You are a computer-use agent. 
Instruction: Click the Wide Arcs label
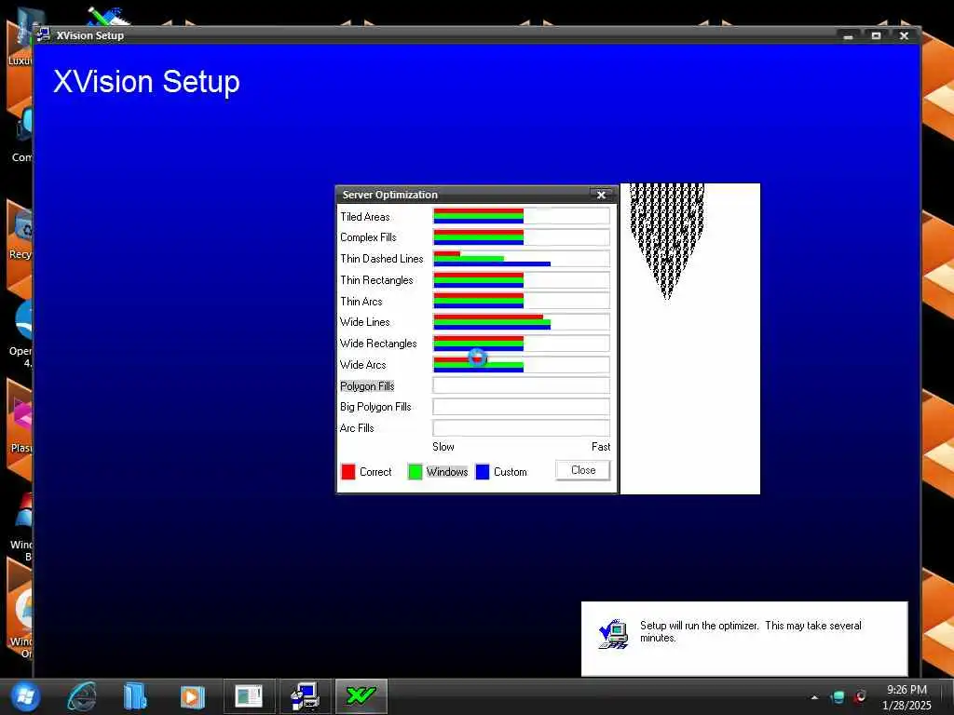pos(363,365)
